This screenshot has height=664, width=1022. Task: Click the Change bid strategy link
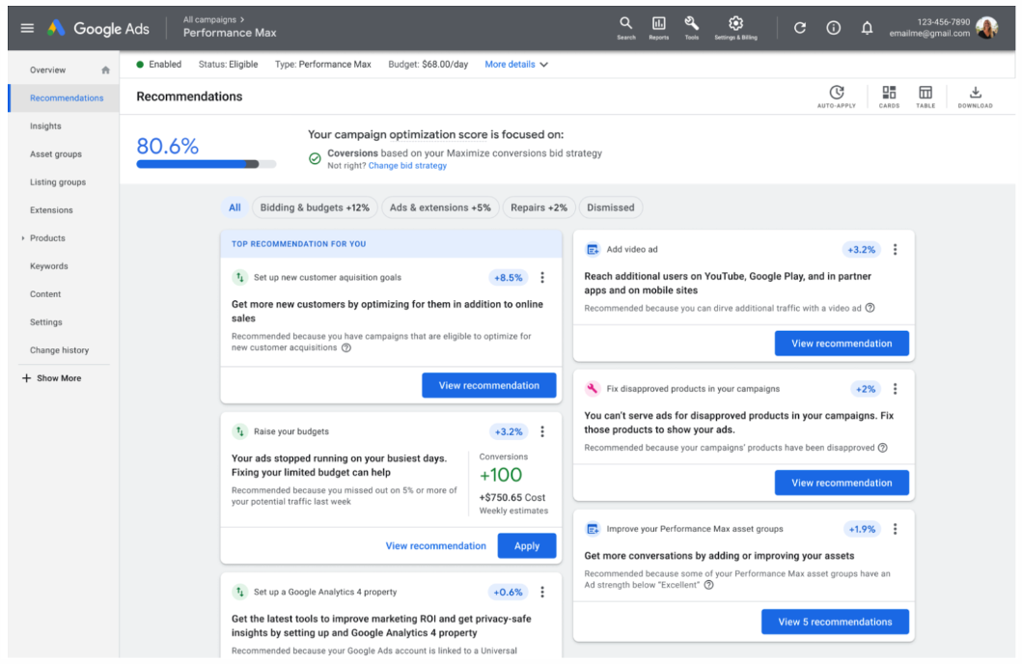coord(407,166)
